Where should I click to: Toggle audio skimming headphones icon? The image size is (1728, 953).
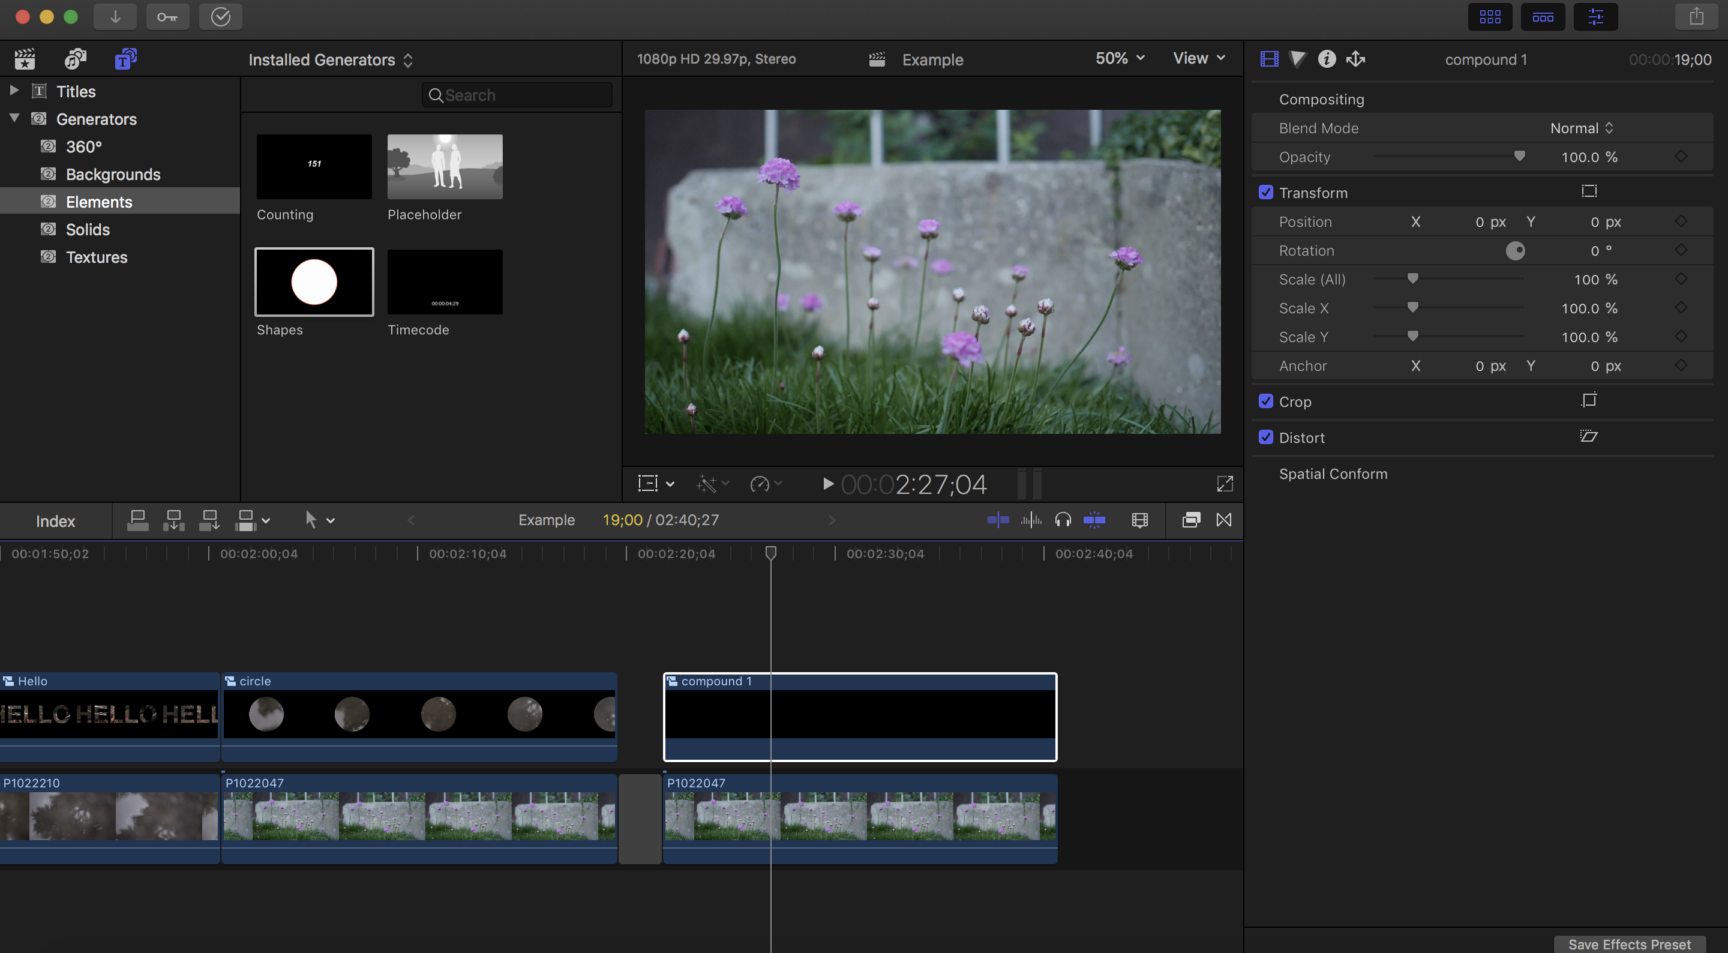(x=1063, y=520)
